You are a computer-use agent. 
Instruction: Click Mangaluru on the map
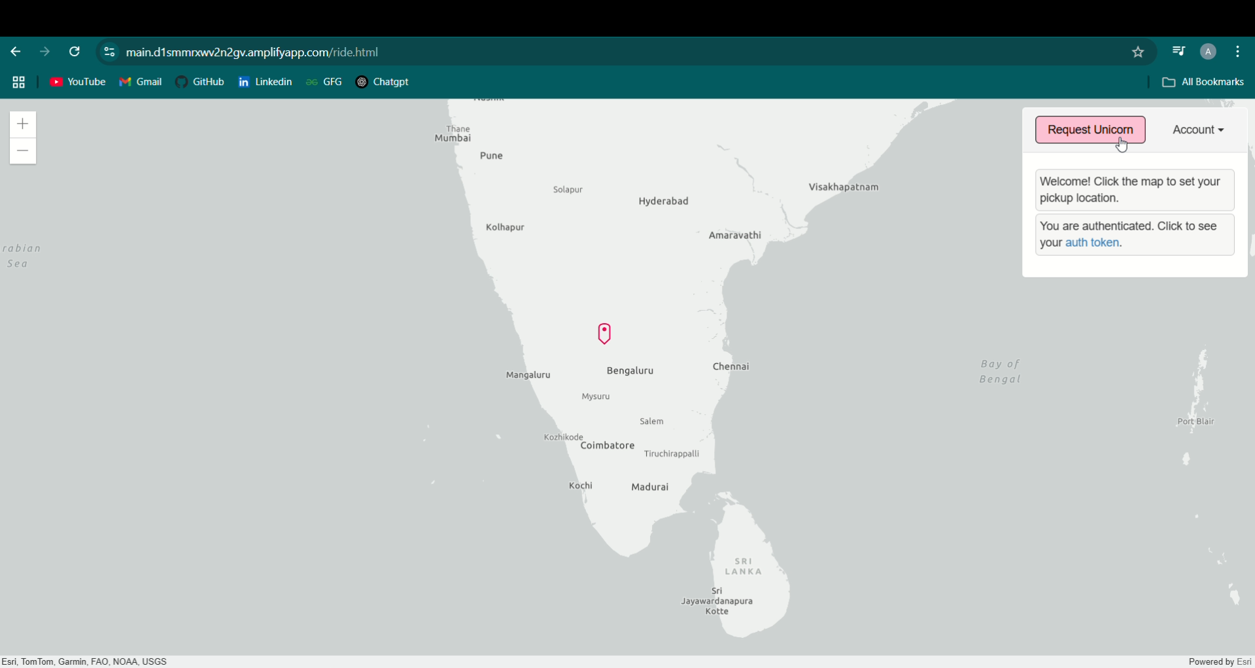click(528, 375)
